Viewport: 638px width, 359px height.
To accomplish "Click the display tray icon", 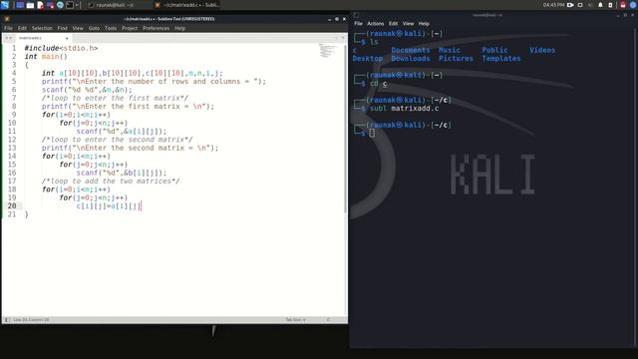I will [x=580, y=5].
